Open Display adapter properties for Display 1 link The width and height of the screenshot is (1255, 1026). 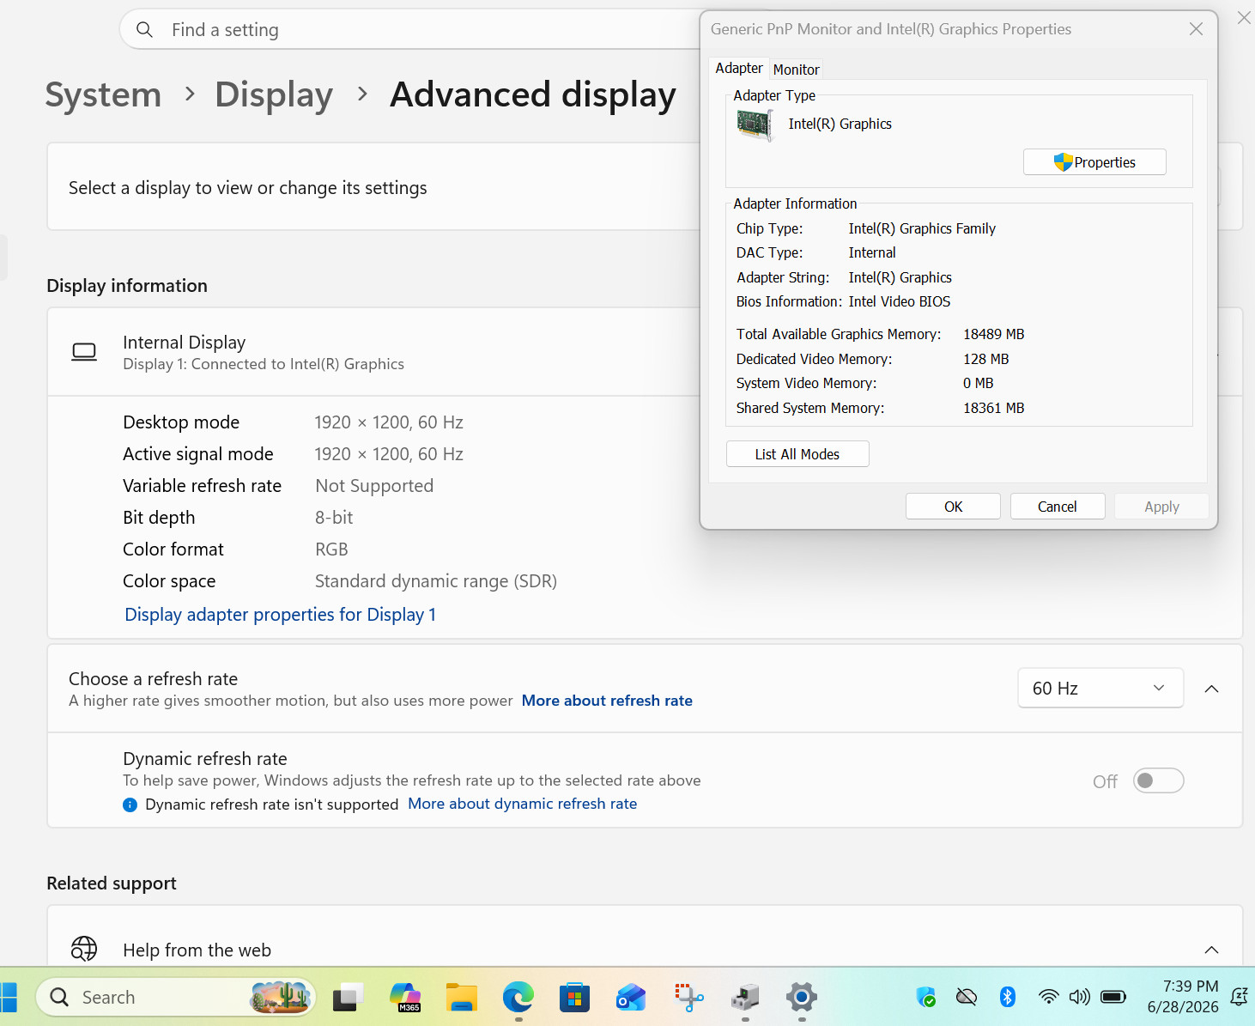[x=281, y=615]
